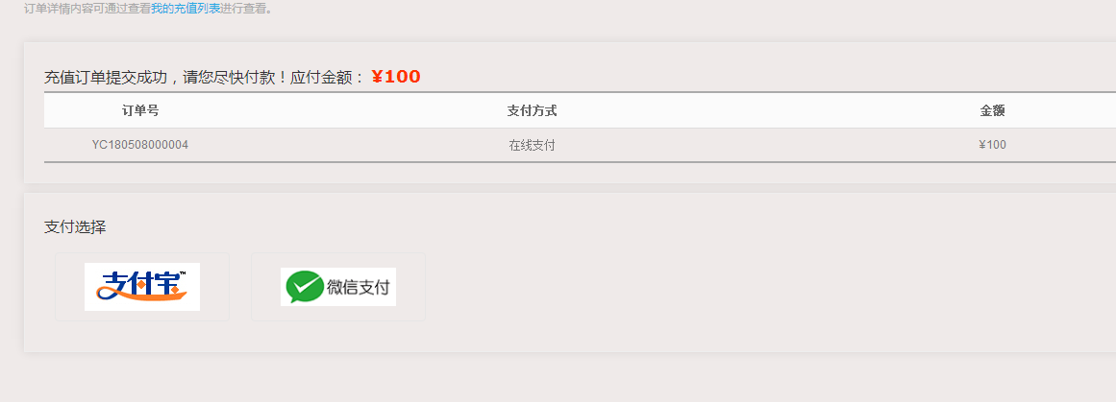
Task: Click the 请您尽快付款 reminder text
Action: (x=232, y=78)
